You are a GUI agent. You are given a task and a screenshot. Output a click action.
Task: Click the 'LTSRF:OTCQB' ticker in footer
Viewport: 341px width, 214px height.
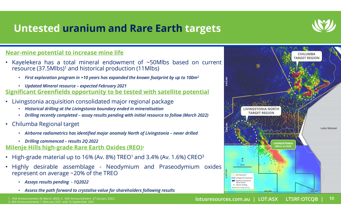click(302, 199)
